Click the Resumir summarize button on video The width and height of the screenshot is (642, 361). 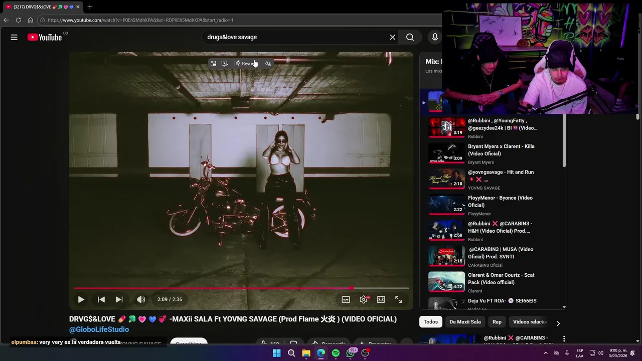pyautogui.click(x=246, y=63)
